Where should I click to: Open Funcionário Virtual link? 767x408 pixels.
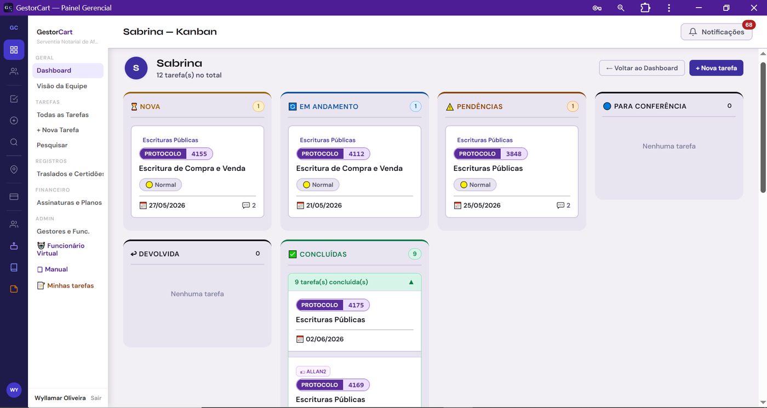(x=61, y=249)
